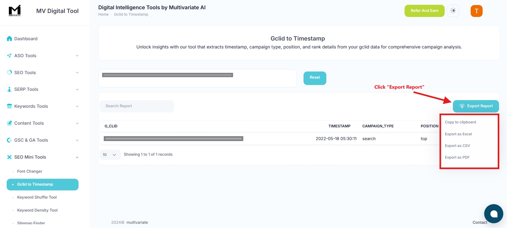Expand the Keywords Tools chevron
507x228 pixels.
(x=77, y=106)
